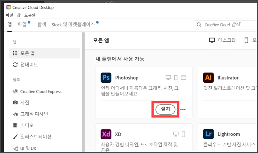
Task: Open Photoshop's more options ellipsis
Action: click(183, 109)
